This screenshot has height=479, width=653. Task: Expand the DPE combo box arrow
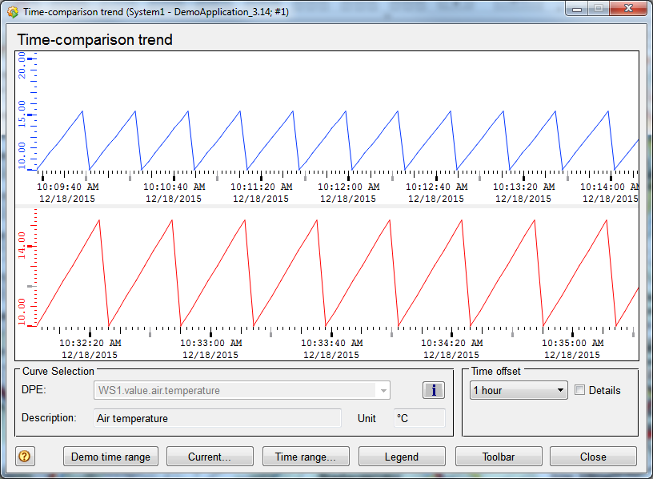[x=384, y=391]
